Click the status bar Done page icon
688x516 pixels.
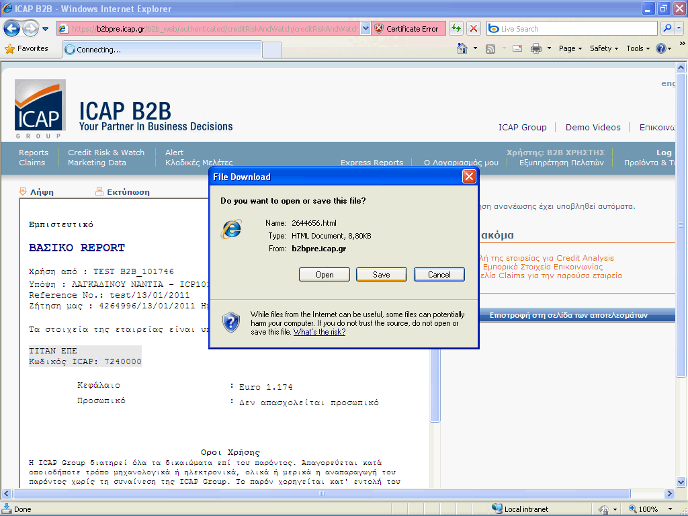[7, 509]
